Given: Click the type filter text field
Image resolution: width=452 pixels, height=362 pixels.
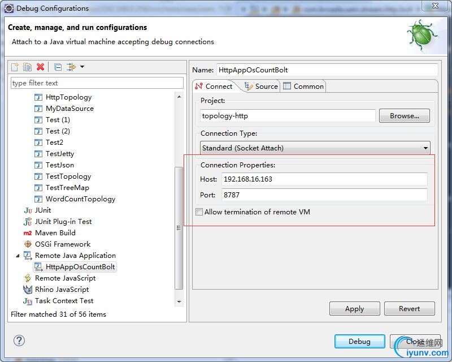Looking at the screenshot, I should [97, 83].
